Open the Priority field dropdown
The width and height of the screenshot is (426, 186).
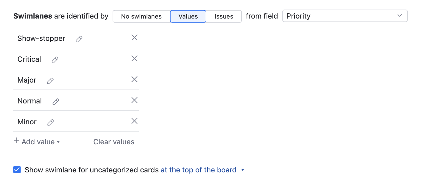coord(345,16)
